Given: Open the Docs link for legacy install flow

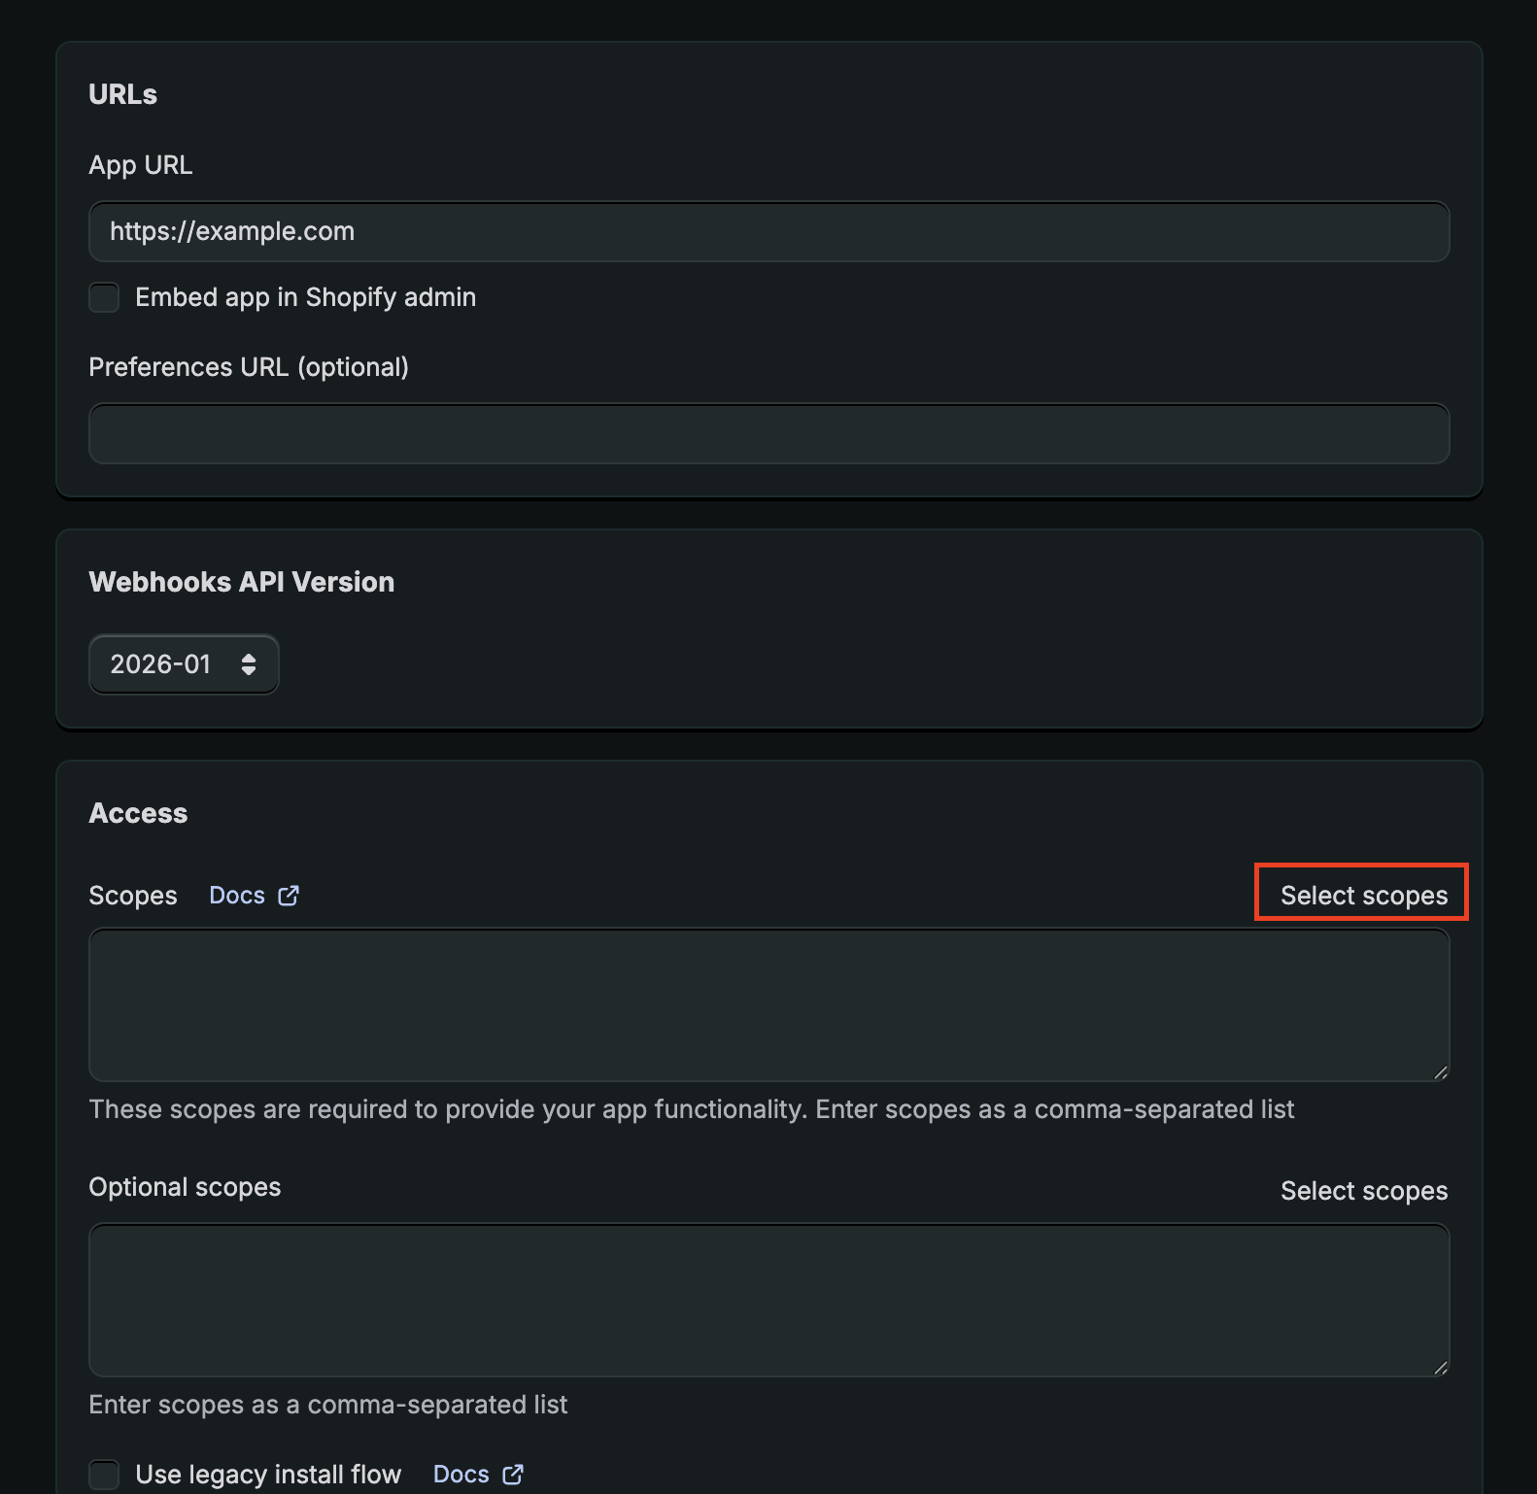Looking at the screenshot, I should click(461, 1475).
